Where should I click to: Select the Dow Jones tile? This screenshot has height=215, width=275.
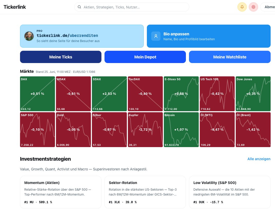pos(253,94)
